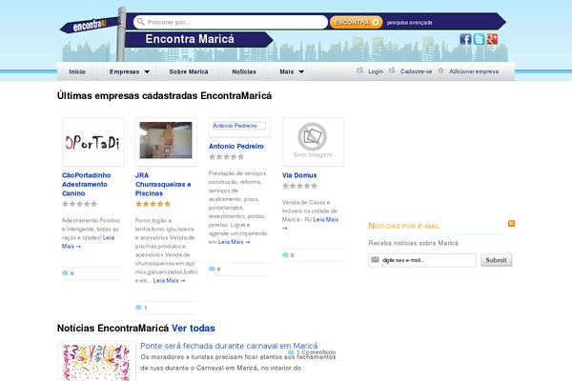
Task: Click the Login link
Action: (x=376, y=71)
